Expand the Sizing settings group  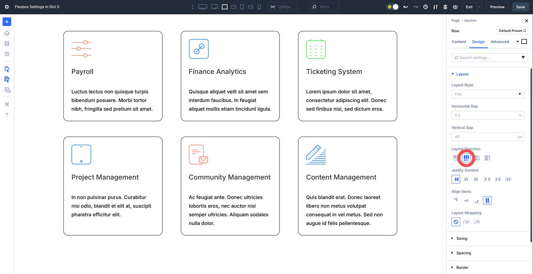coord(462,238)
